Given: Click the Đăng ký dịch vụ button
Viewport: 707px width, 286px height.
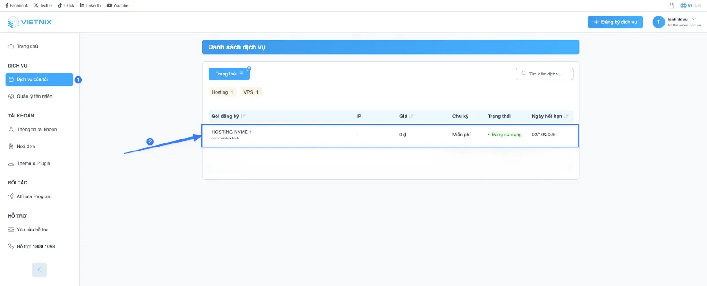Looking at the screenshot, I should pyautogui.click(x=615, y=22).
